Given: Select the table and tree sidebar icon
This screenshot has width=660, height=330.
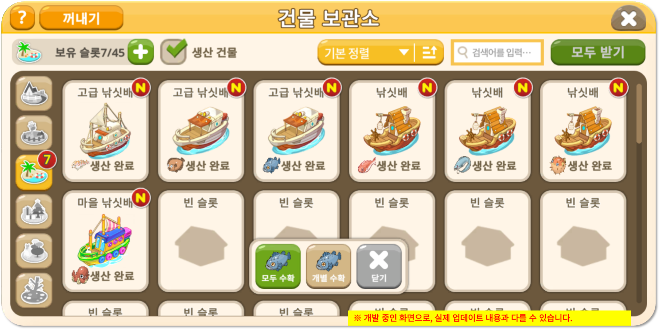Looking at the screenshot, I should (34, 251).
